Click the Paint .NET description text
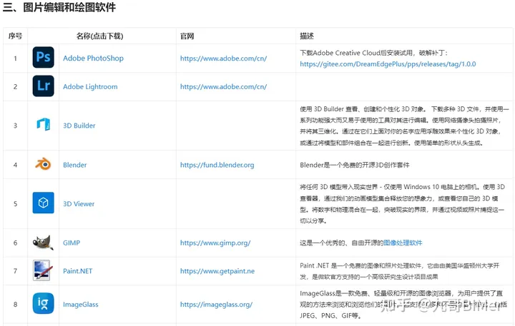515x326 pixels. 400,271
